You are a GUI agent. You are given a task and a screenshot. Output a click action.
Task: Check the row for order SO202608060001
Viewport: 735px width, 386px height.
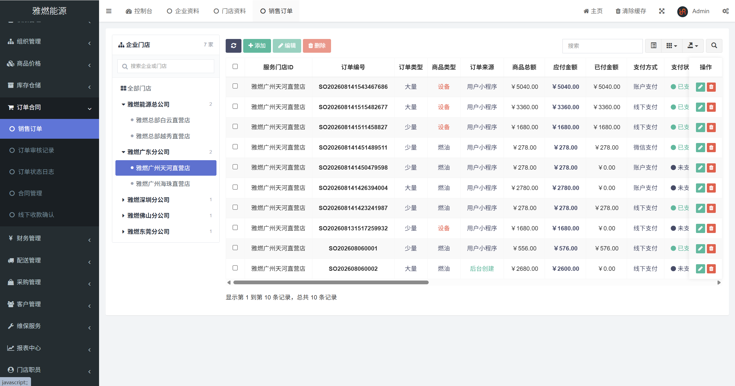click(x=235, y=248)
